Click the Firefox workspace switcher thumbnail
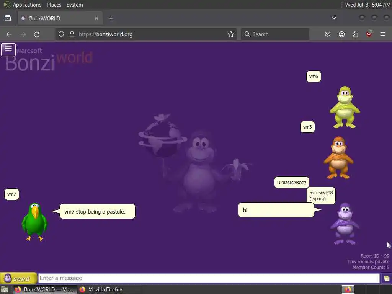 tap(348, 289)
